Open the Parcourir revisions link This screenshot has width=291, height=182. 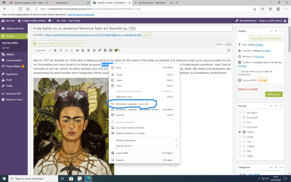[x=260, y=57]
